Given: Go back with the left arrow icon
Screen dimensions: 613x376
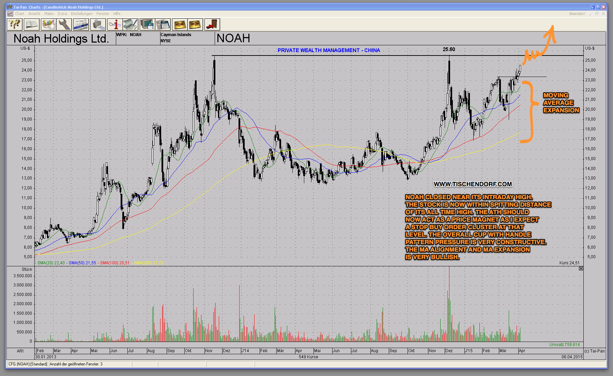Looking at the screenshot, I should [x=180, y=25].
